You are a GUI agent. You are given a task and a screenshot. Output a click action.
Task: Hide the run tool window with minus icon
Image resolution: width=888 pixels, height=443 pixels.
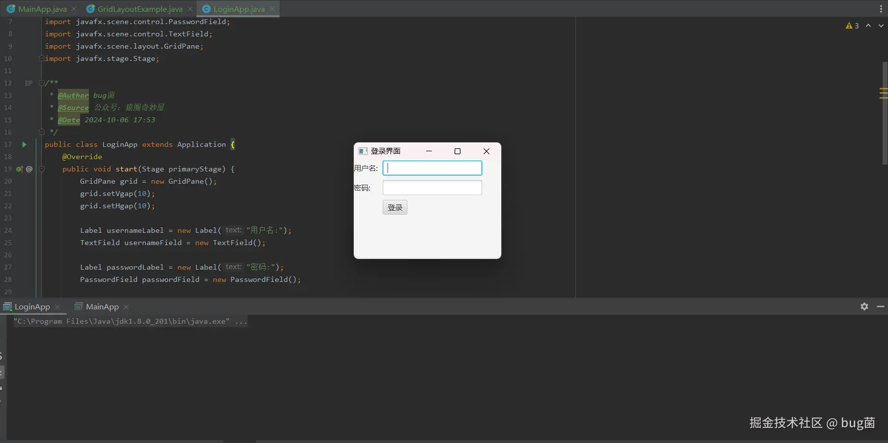881,306
